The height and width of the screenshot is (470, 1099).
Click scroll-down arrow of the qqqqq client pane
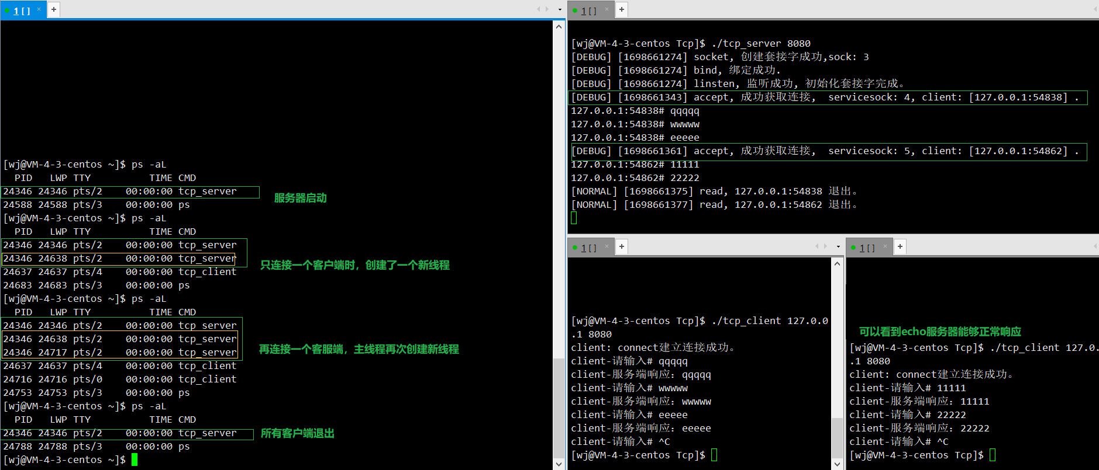[837, 464]
